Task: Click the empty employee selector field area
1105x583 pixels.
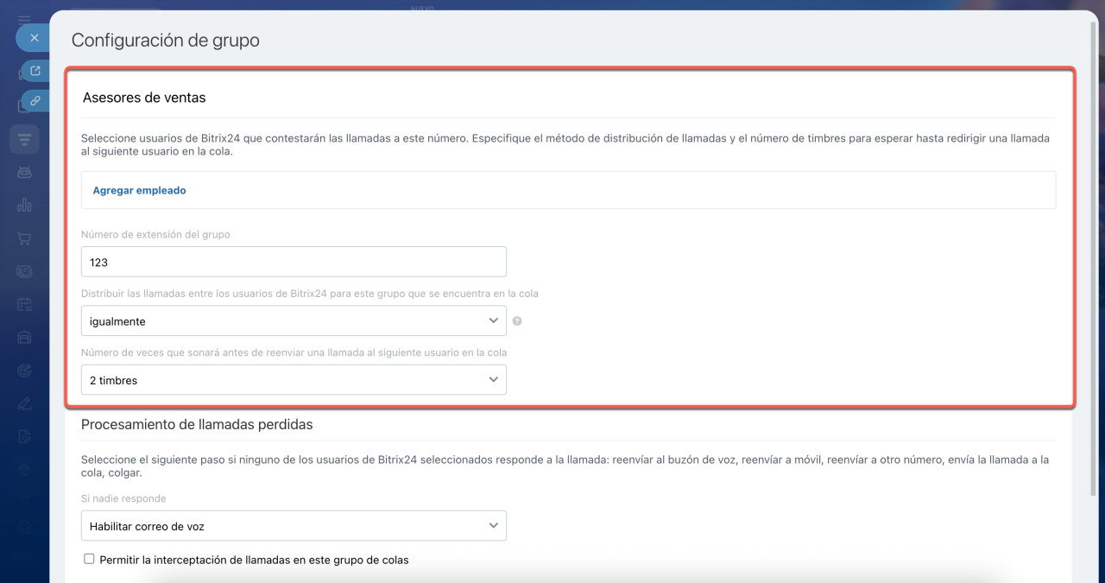Action: (x=604, y=190)
